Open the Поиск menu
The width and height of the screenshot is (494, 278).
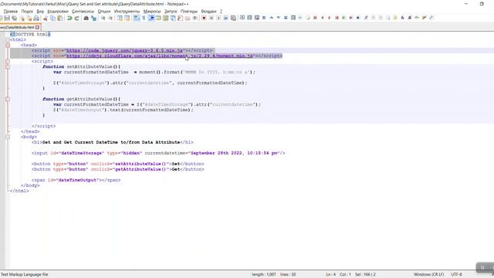(27, 11)
